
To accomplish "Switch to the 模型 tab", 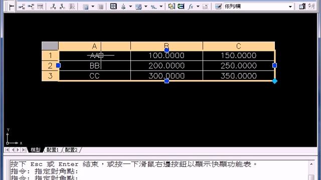I will tap(36, 150).
